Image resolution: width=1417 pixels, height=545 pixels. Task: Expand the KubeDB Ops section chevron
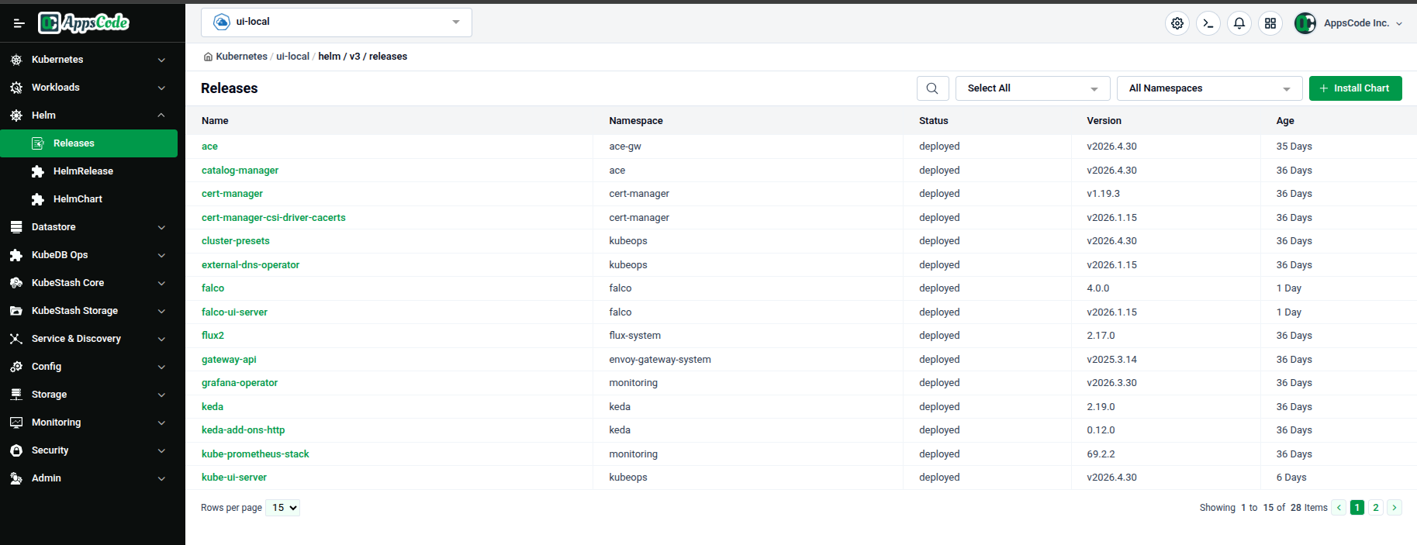161,255
